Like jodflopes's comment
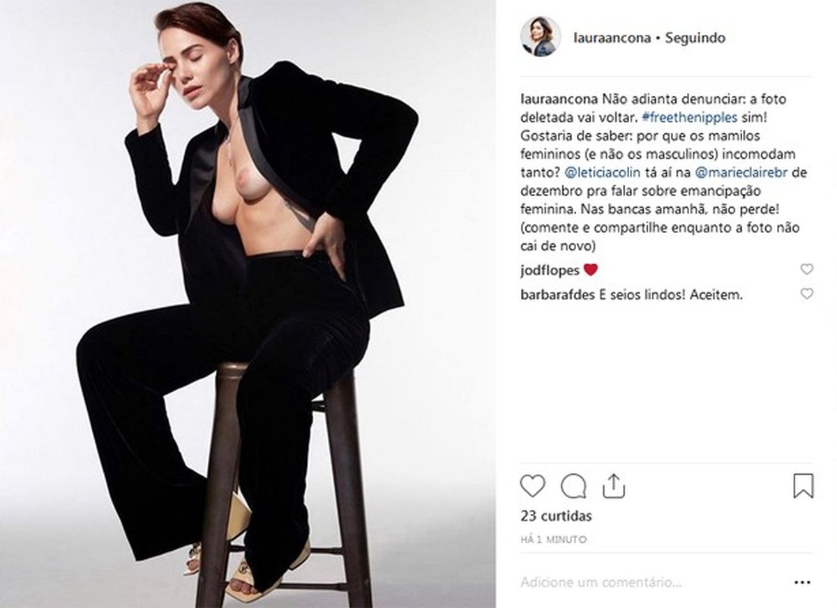The width and height of the screenshot is (837, 608). tap(806, 269)
